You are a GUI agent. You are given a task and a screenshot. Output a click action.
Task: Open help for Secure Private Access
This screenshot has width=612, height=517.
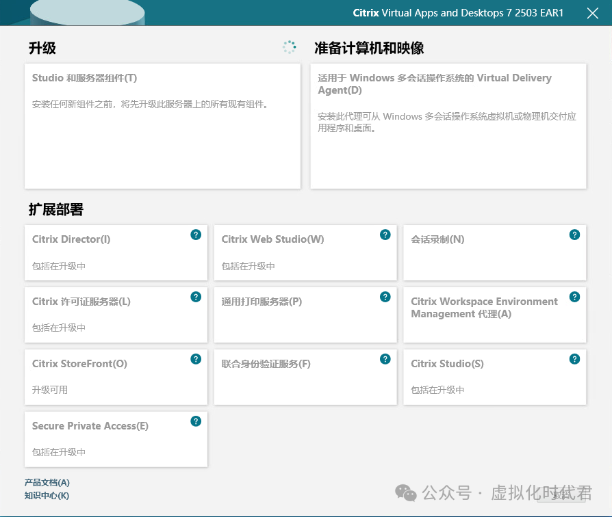click(196, 421)
